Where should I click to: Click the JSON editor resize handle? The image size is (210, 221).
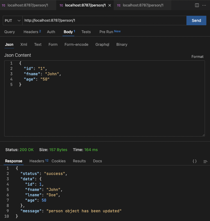[203, 135]
